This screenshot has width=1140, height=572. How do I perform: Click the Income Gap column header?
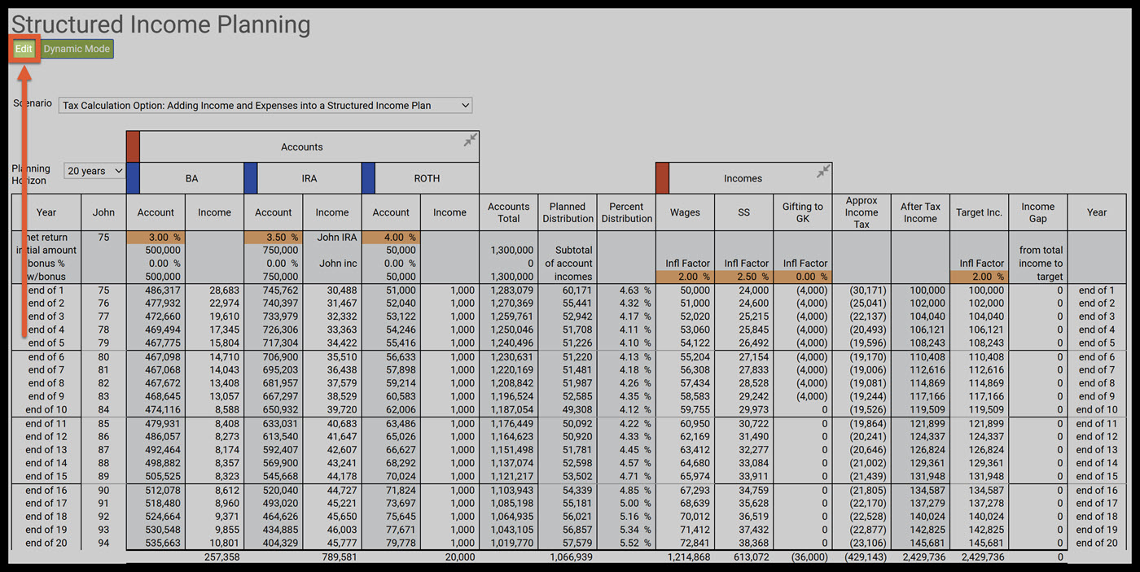1038,212
